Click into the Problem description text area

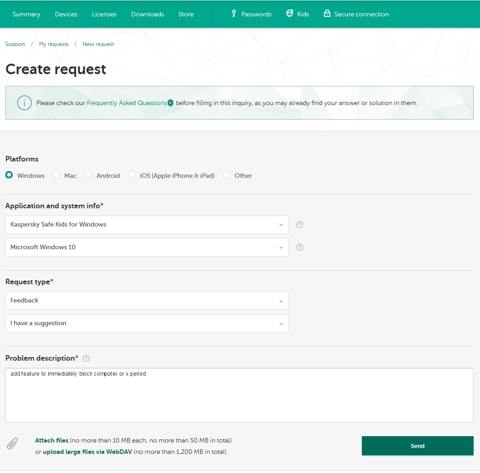click(240, 395)
